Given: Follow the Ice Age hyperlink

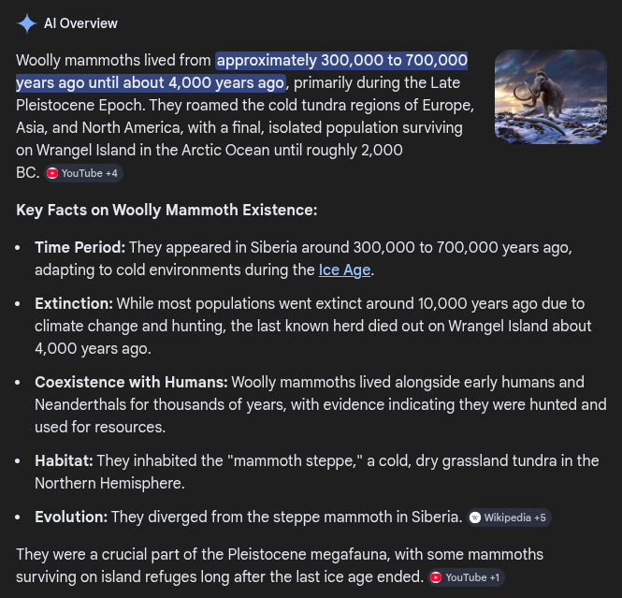Looking at the screenshot, I should (x=345, y=270).
